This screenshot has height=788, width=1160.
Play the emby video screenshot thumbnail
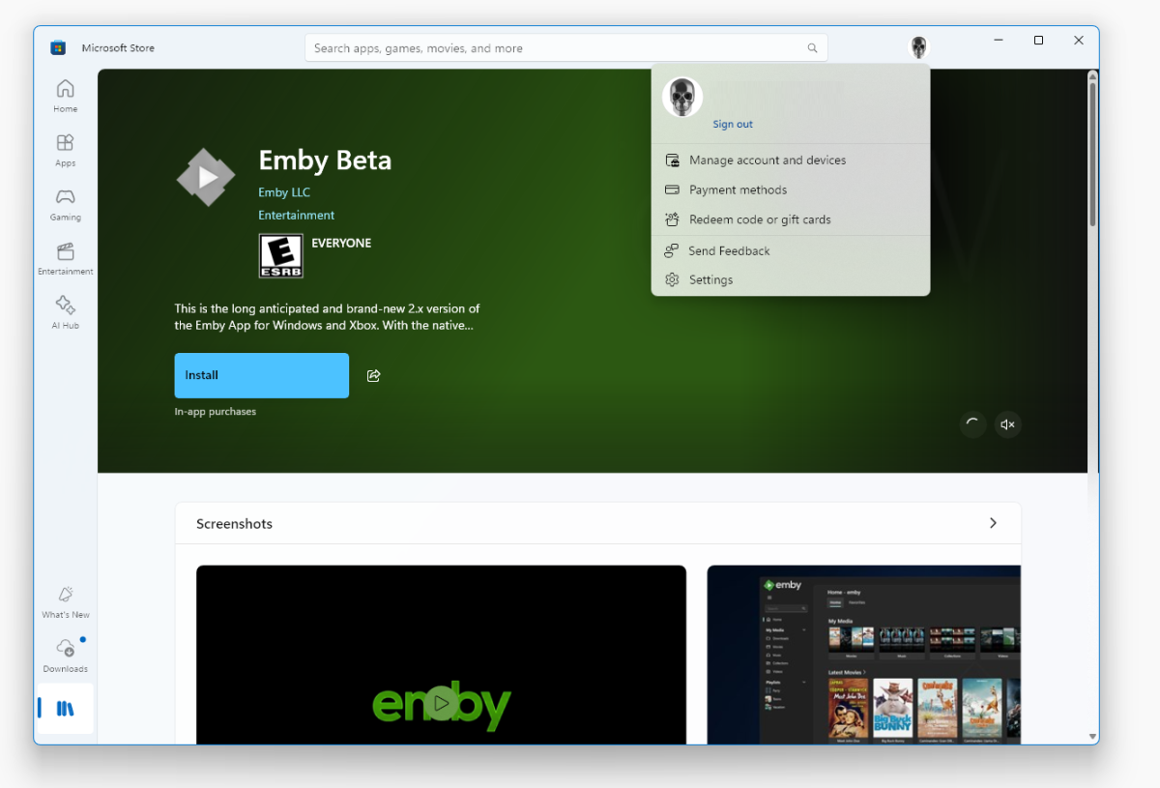coord(441,655)
